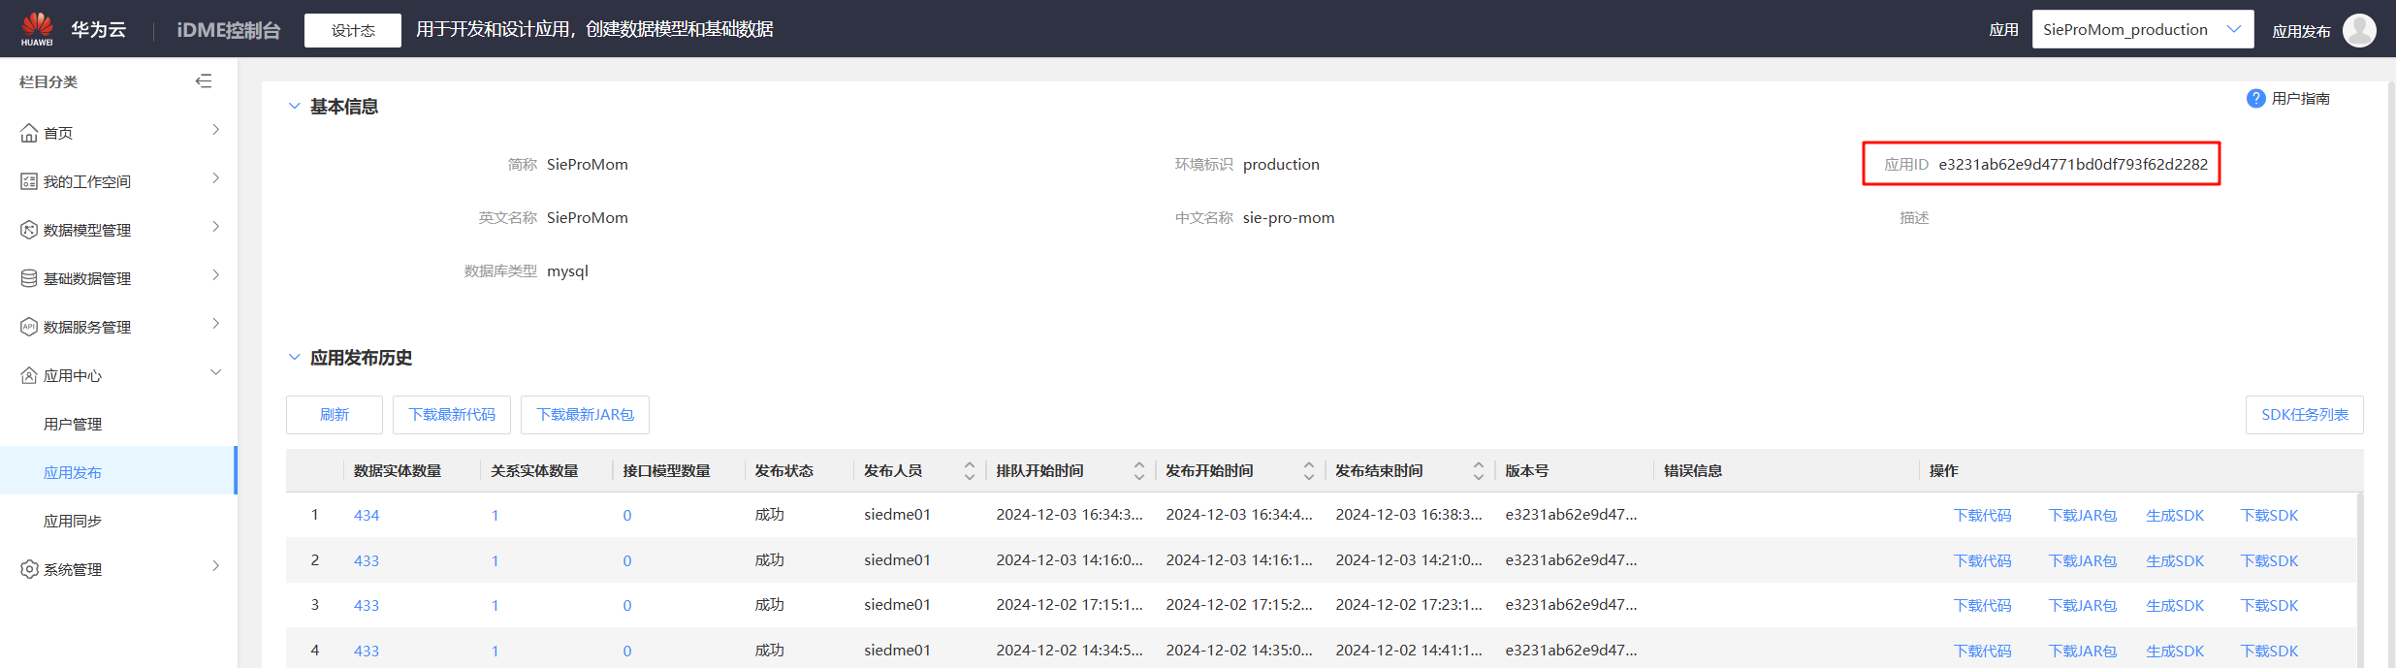
Task: Toggle sort on queue start time column
Action: click(x=1138, y=471)
